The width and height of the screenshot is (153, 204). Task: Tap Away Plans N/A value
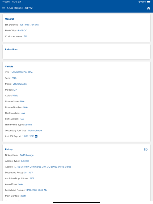pos(20,184)
